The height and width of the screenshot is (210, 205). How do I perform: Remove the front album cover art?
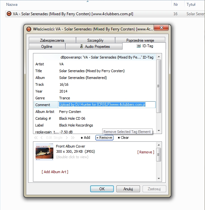point(146,152)
